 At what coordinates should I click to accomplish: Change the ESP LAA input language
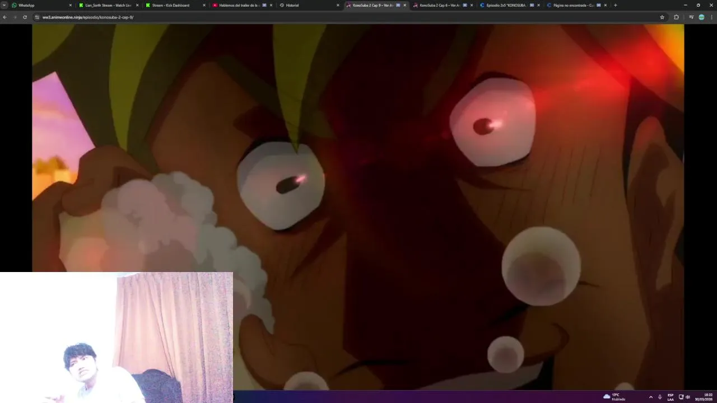(x=671, y=397)
